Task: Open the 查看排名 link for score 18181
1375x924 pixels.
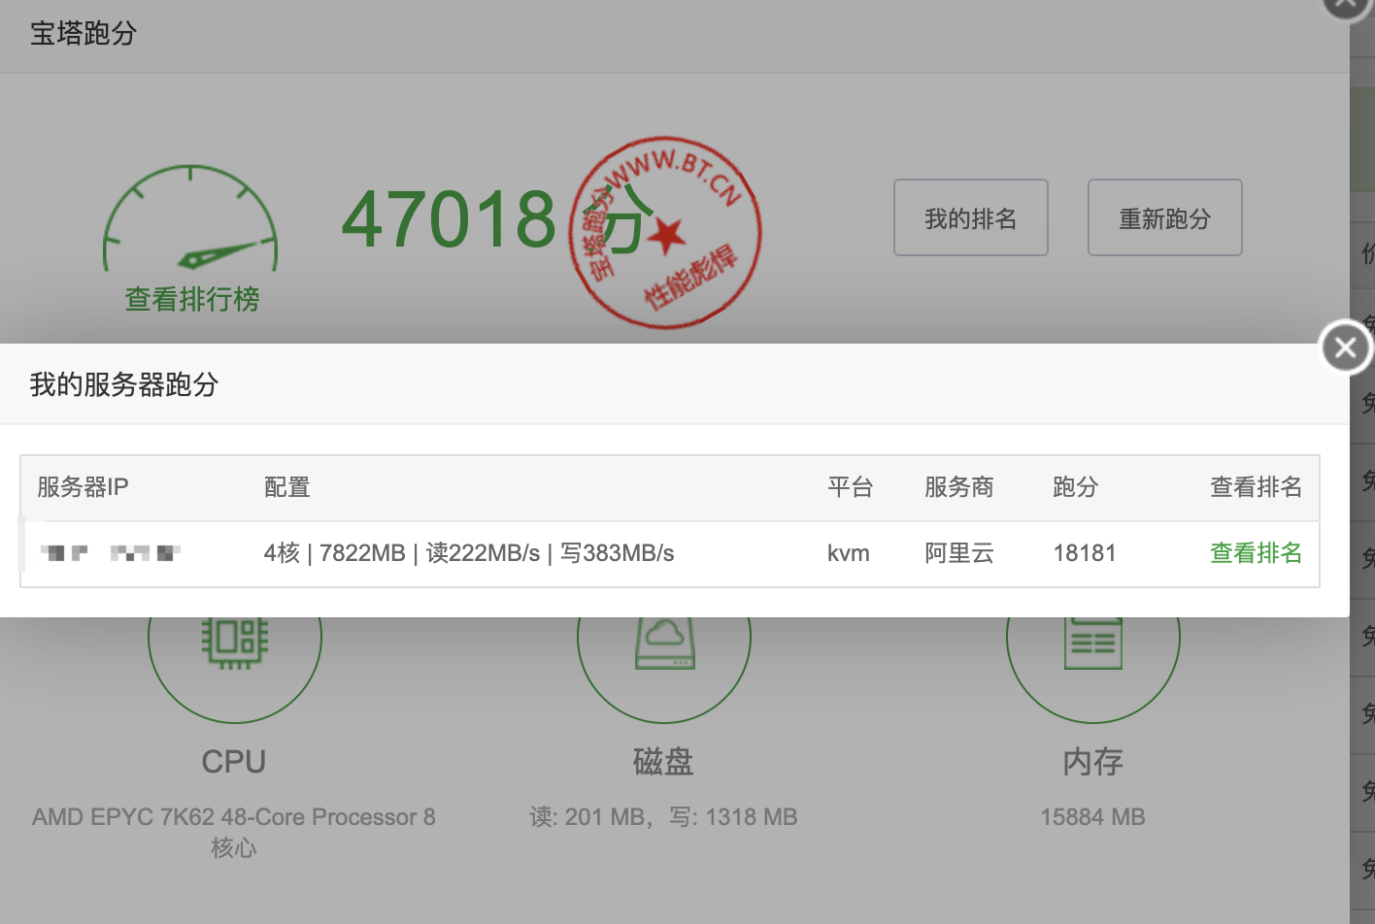Action: coord(1256,553)
